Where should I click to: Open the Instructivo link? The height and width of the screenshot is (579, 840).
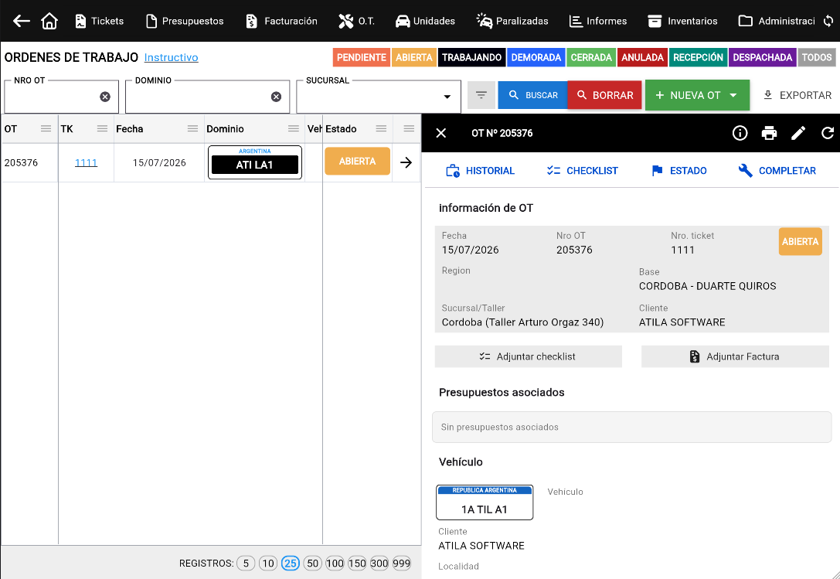tap(171, 57)
